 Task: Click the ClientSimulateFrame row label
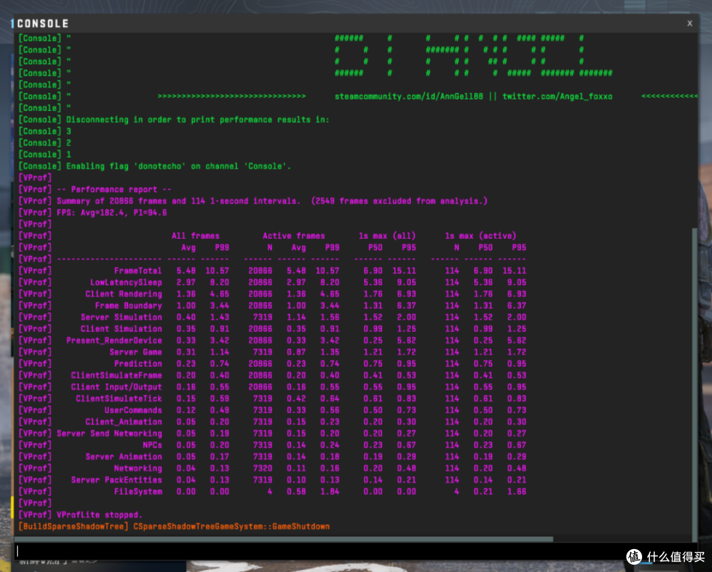[x=116, y=375]
